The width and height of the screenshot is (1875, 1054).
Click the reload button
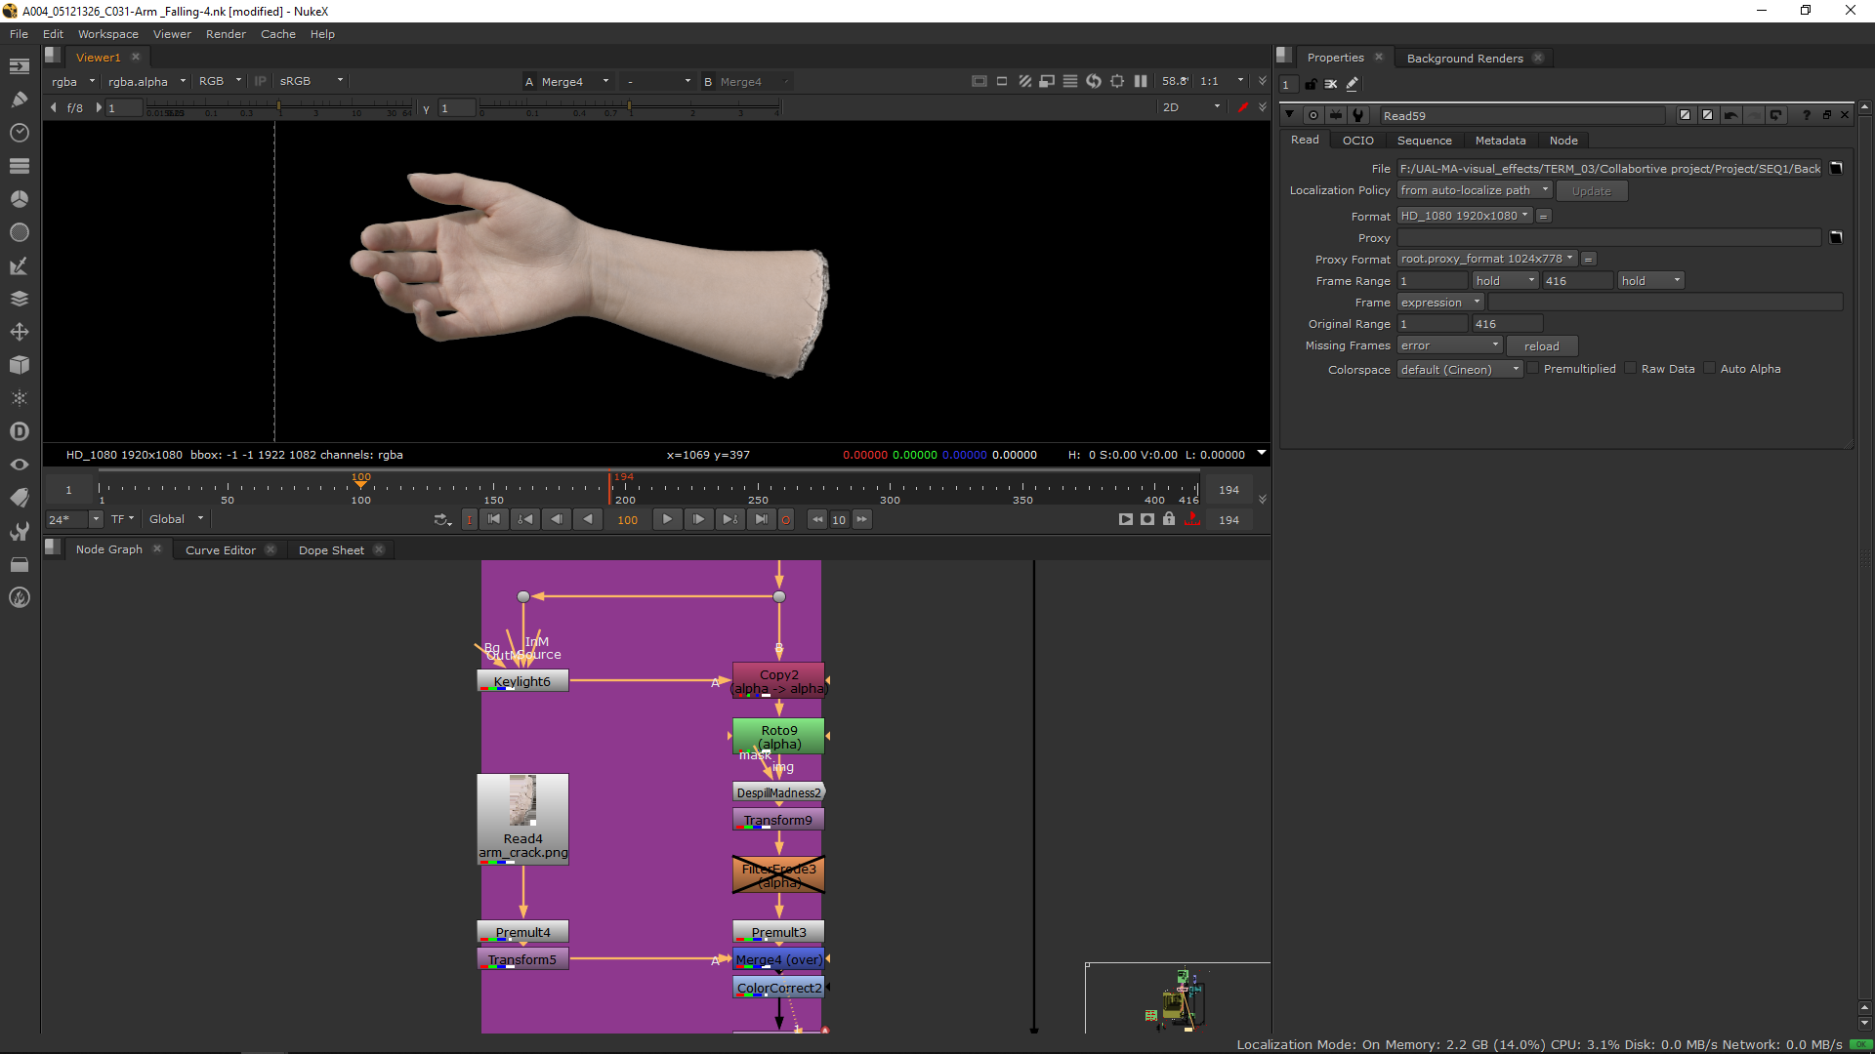[1541, 346]
